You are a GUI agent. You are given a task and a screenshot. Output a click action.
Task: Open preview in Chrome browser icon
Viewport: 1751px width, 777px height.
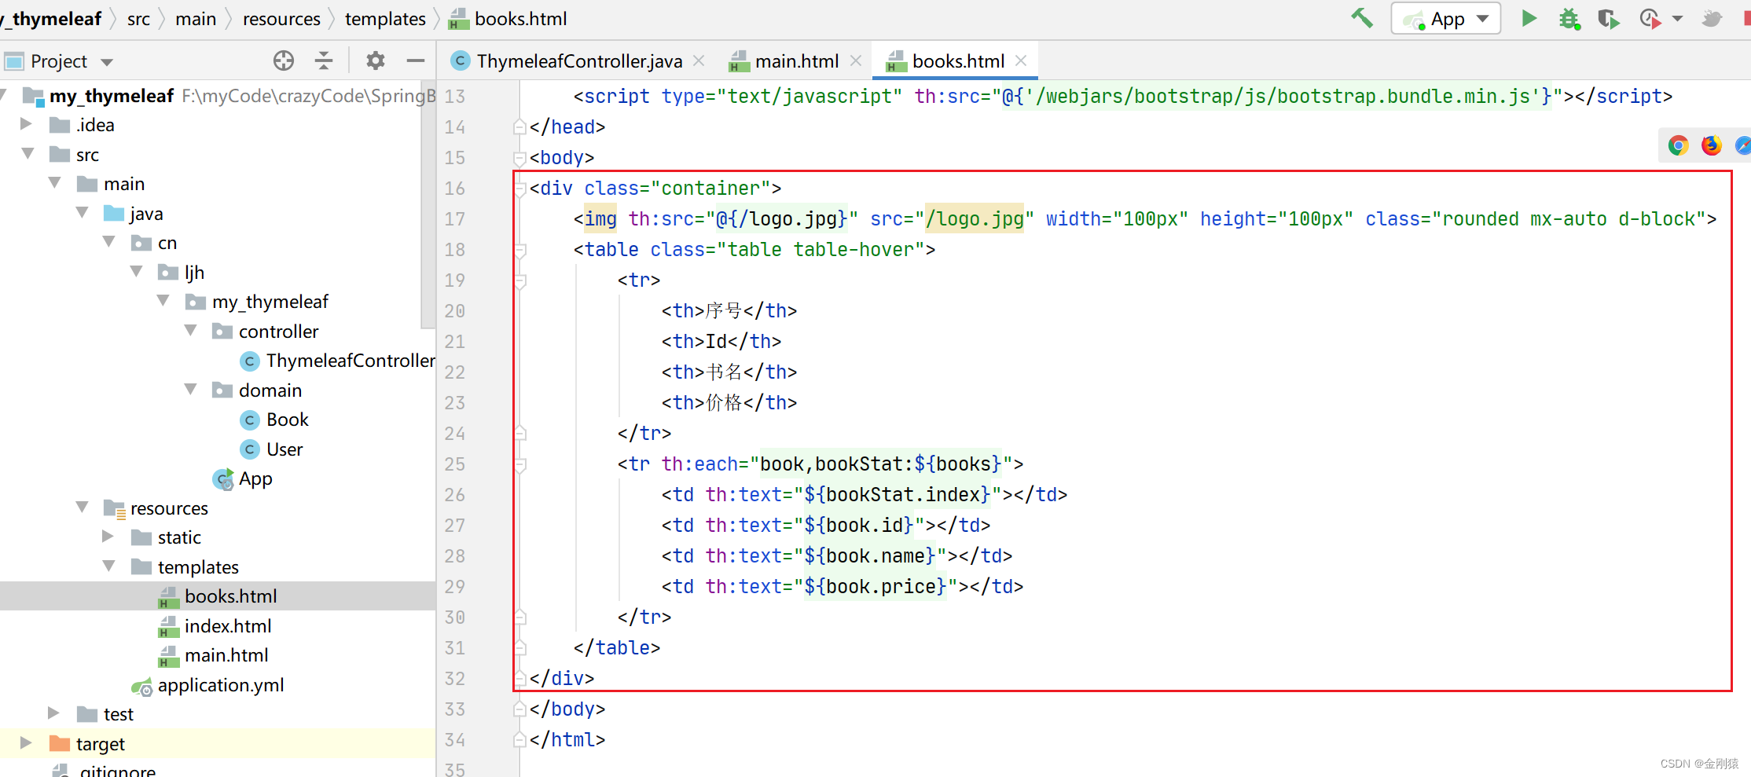point(1679,145)
